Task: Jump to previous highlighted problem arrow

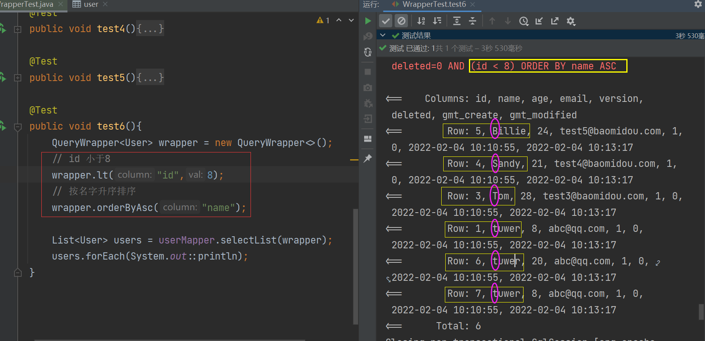Action: 339,20
